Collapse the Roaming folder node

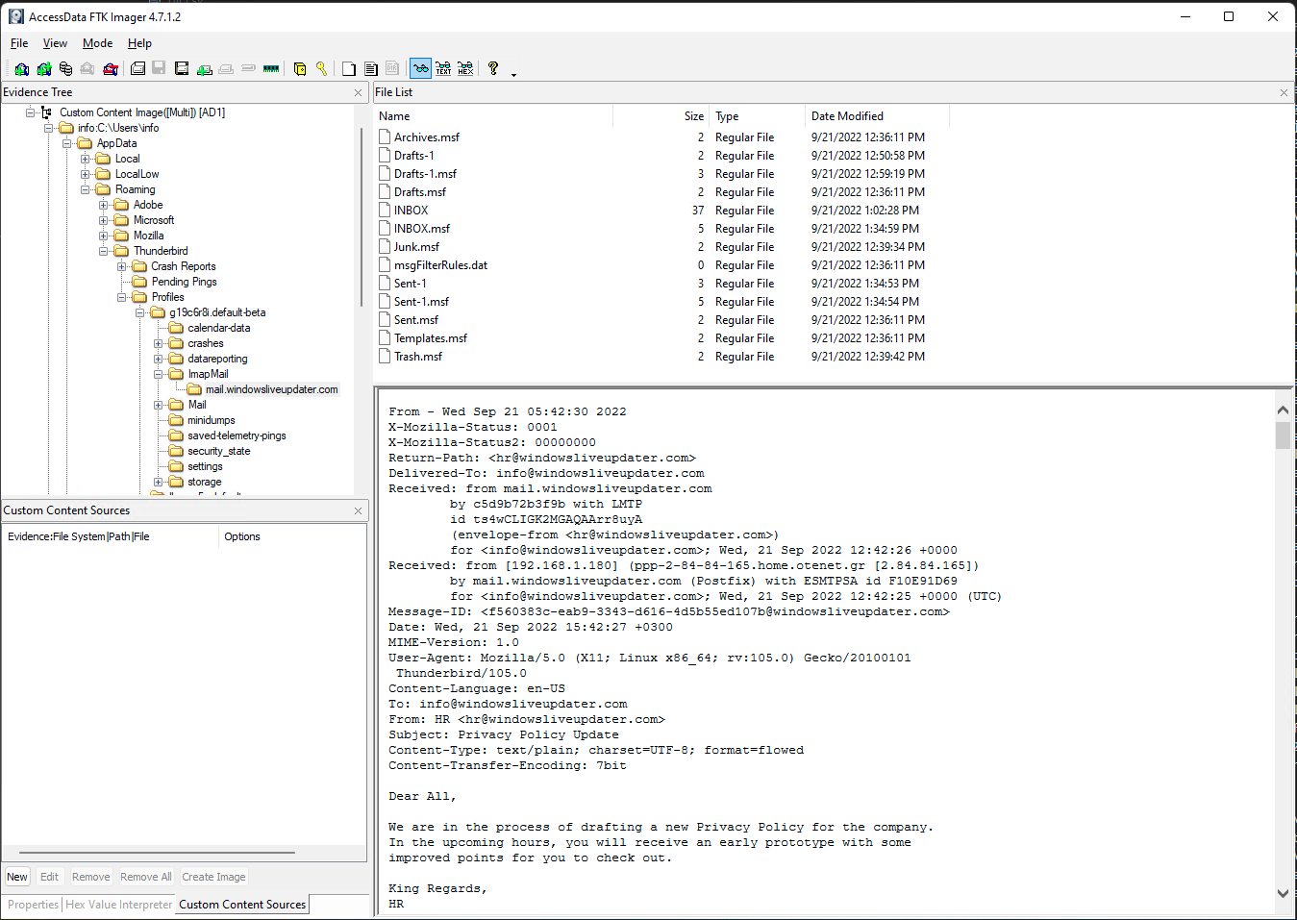coord(85,189)
